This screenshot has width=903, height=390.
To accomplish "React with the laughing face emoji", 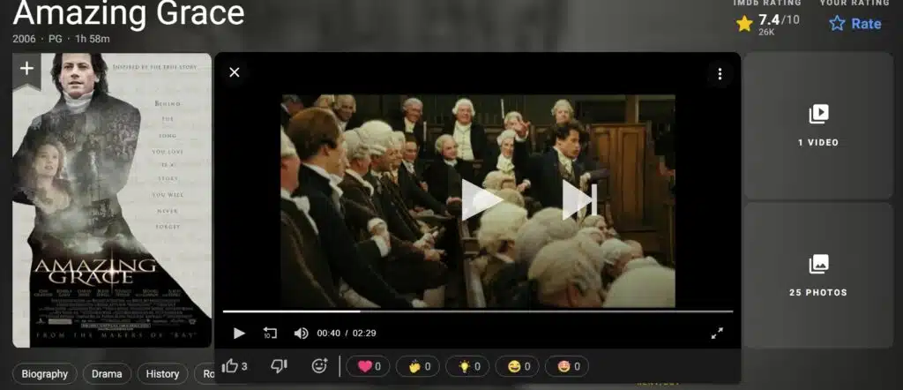I will point(517,366).
